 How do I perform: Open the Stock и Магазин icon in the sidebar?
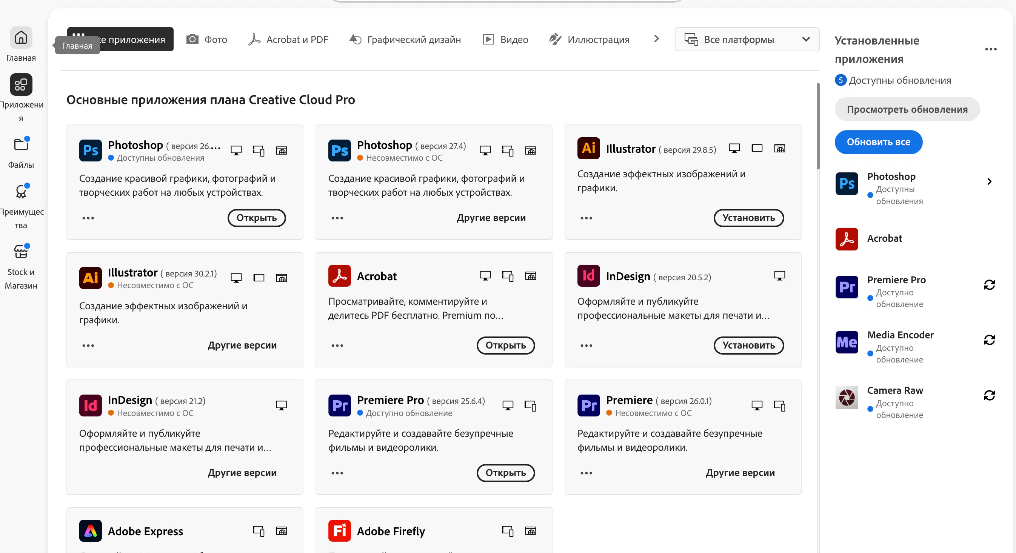pyautogui.click(x=21, y=252)
